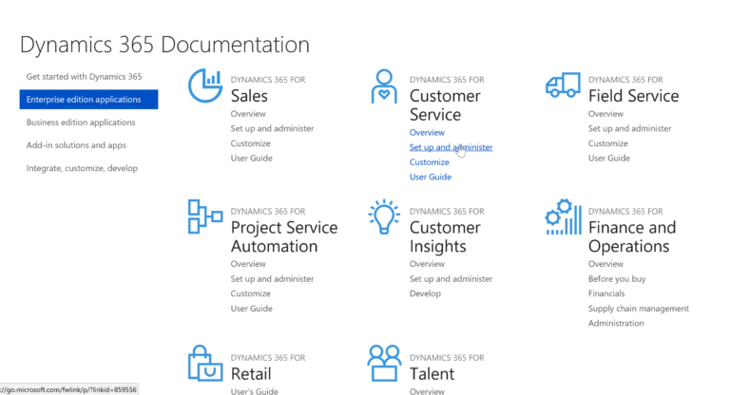Open Field Service Set up and administer

pos(630,128)
